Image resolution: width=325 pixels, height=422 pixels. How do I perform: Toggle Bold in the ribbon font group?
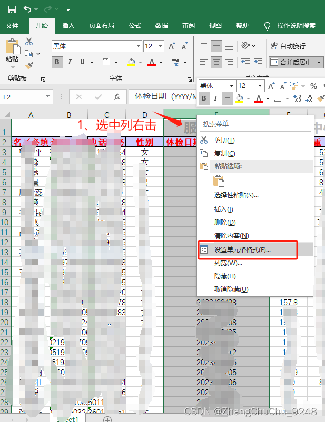pos(57,62)
